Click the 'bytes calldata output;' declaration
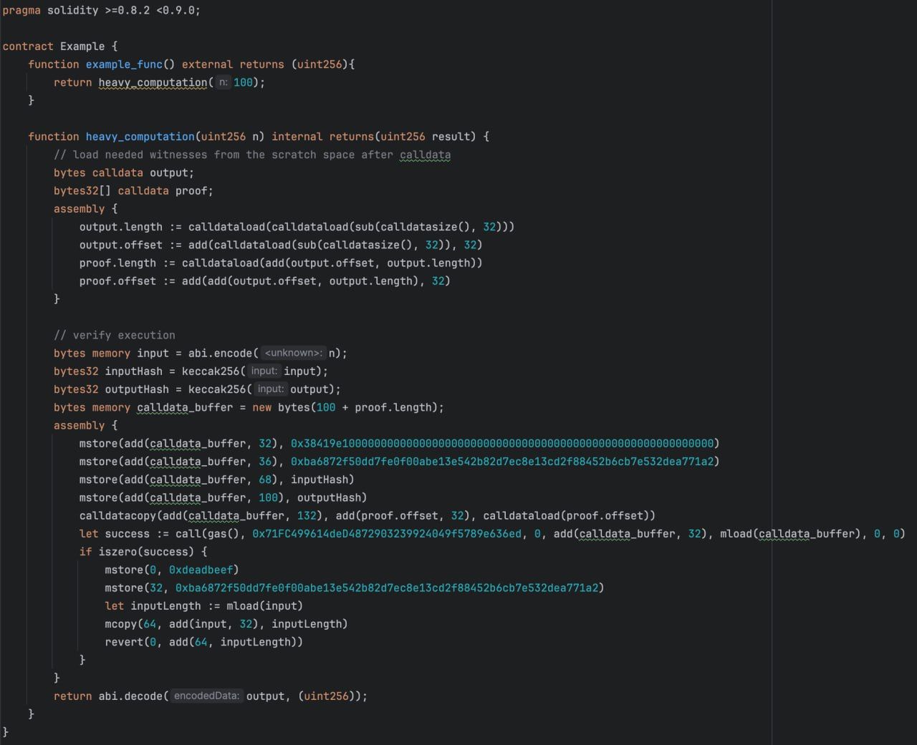Screen dimensions: 917x745 [124, 172]
